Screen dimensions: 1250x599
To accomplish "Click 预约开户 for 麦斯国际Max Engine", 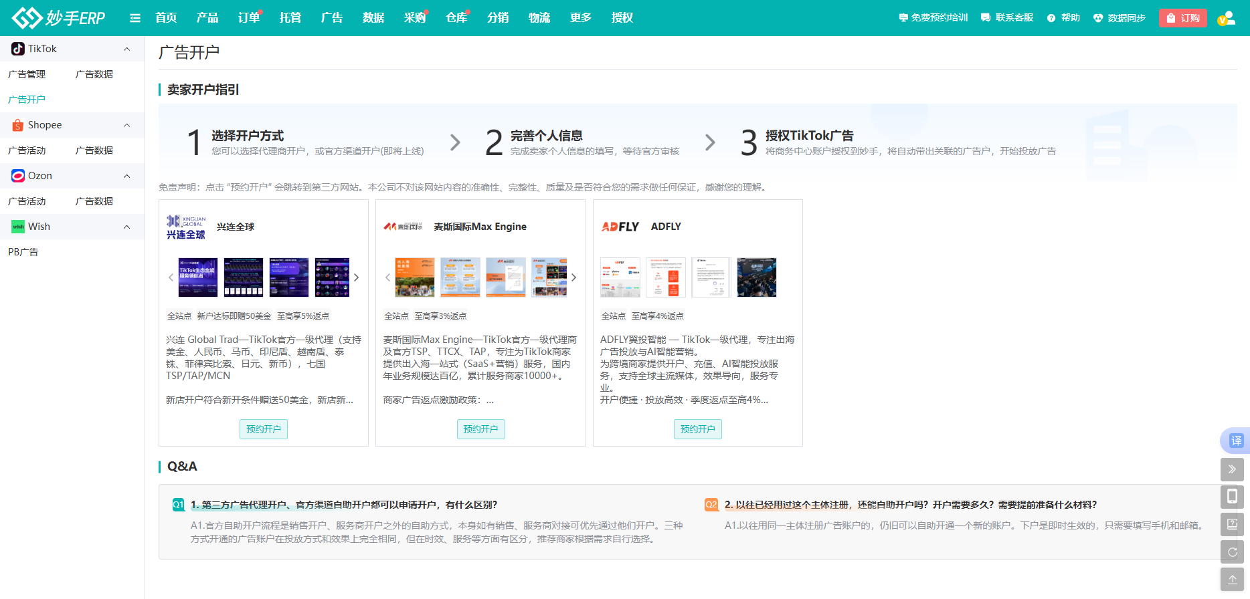I will [480, 429].
